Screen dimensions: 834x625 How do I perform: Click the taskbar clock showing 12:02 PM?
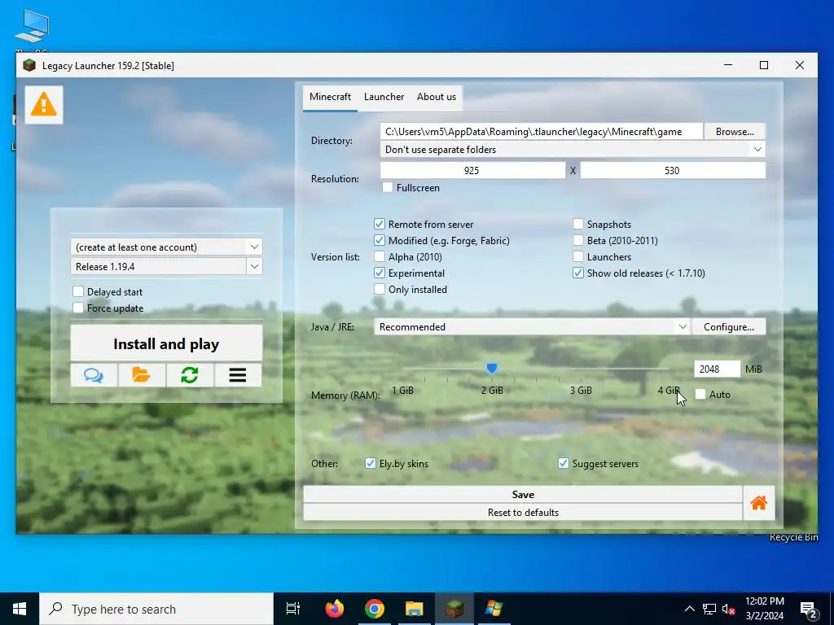pyautogui.click(x=764, y=609)
